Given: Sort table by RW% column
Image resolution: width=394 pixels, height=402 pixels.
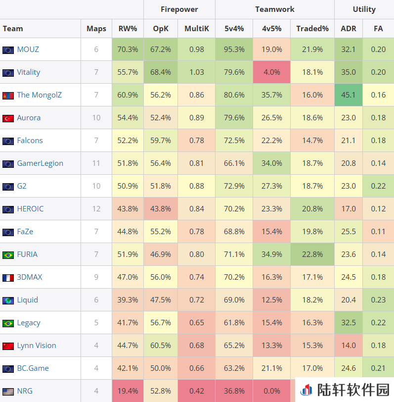Looking at the screenshot, I should point(128,28).
